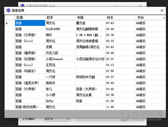Select album cell I AM A MAN
Image resolution: width=168 pixels, height=127 pixels.
pos(90,35)
